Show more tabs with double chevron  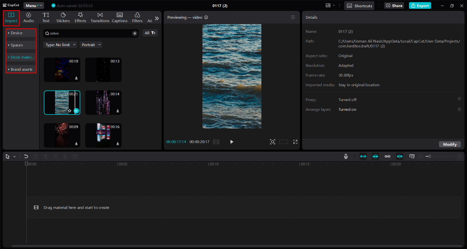pos(157,18)
